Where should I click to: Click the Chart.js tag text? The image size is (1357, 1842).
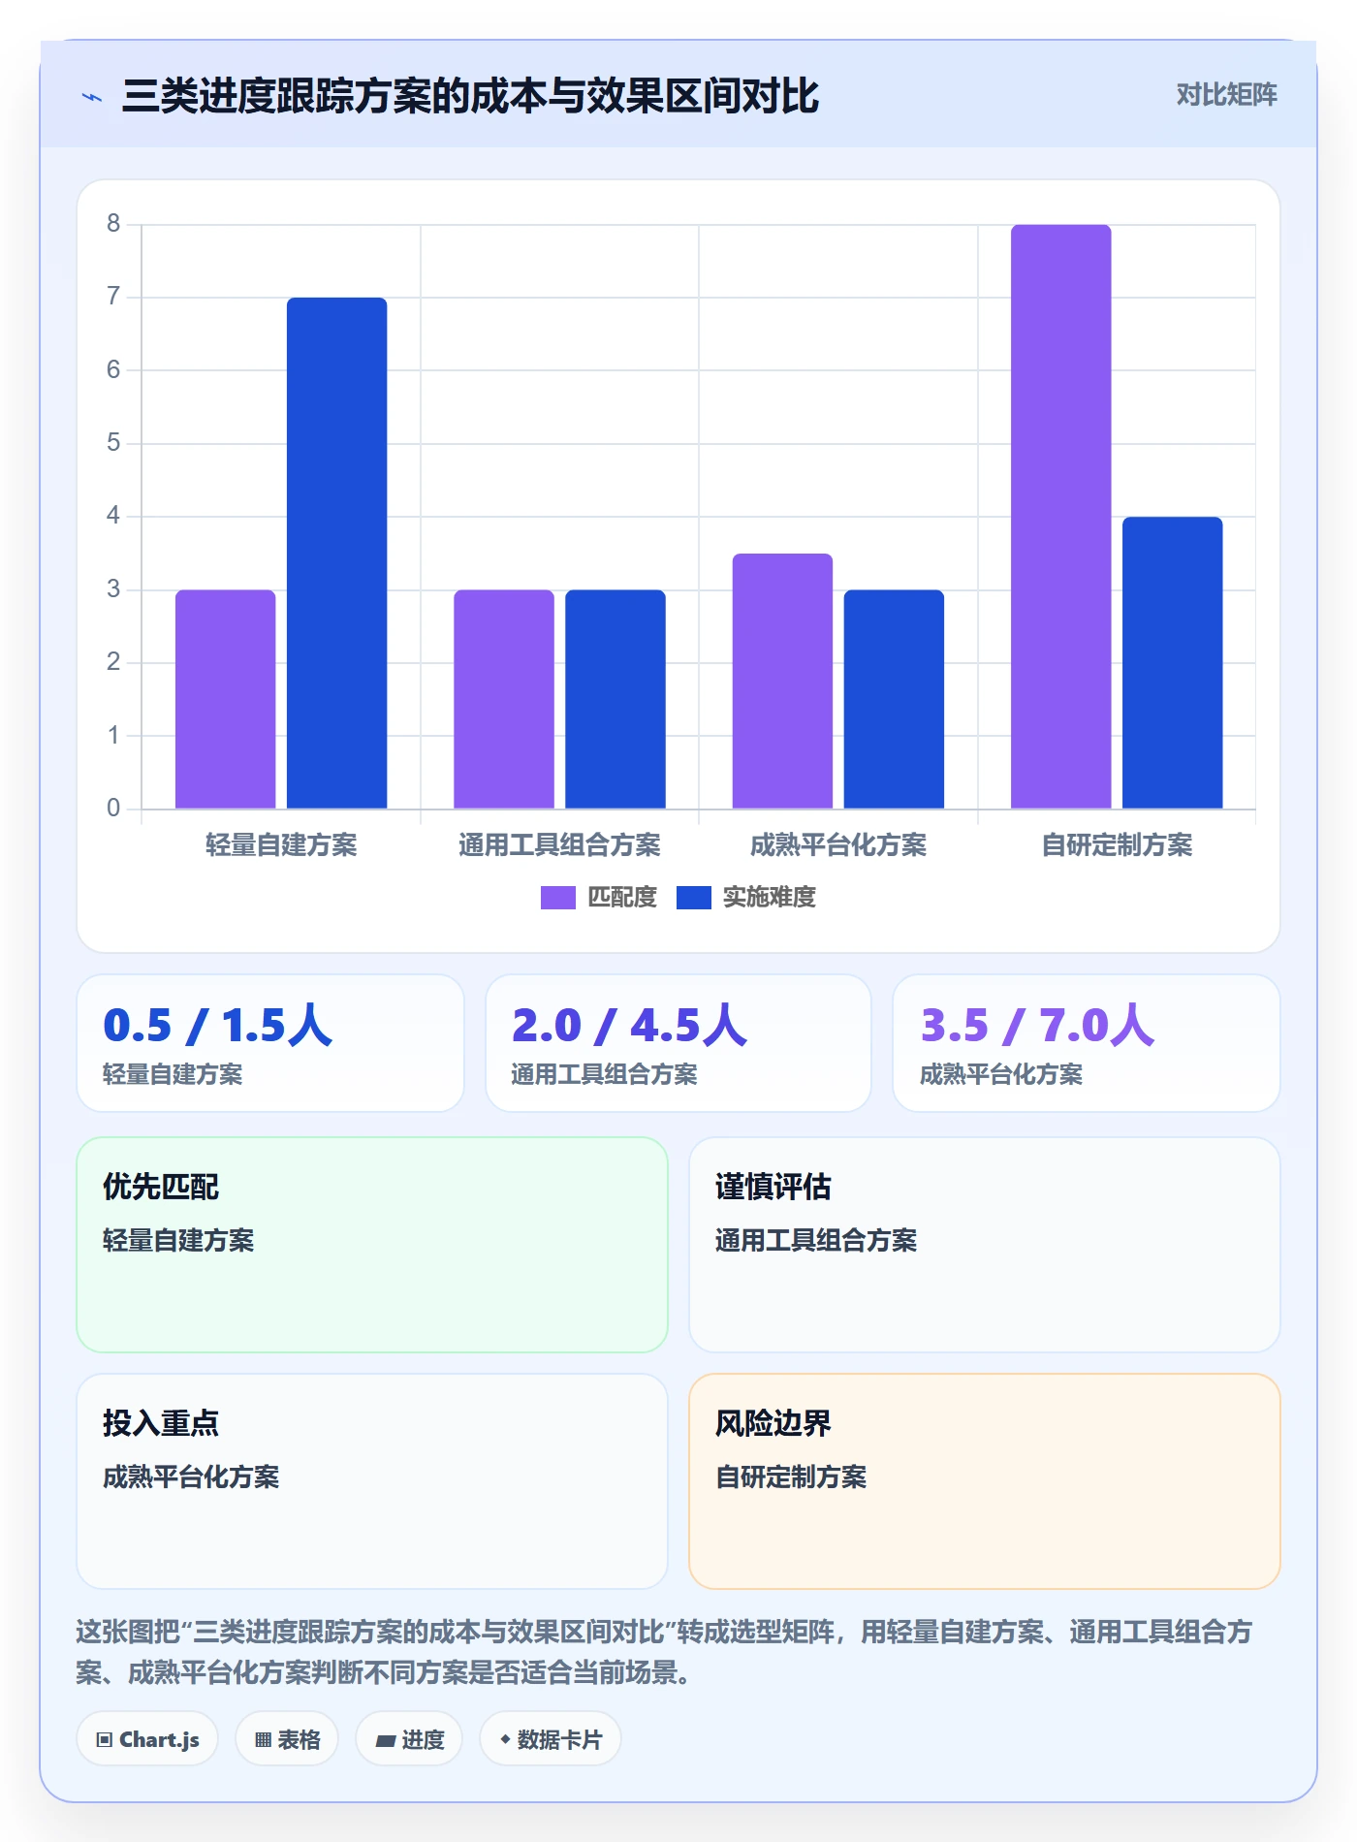159,1740
